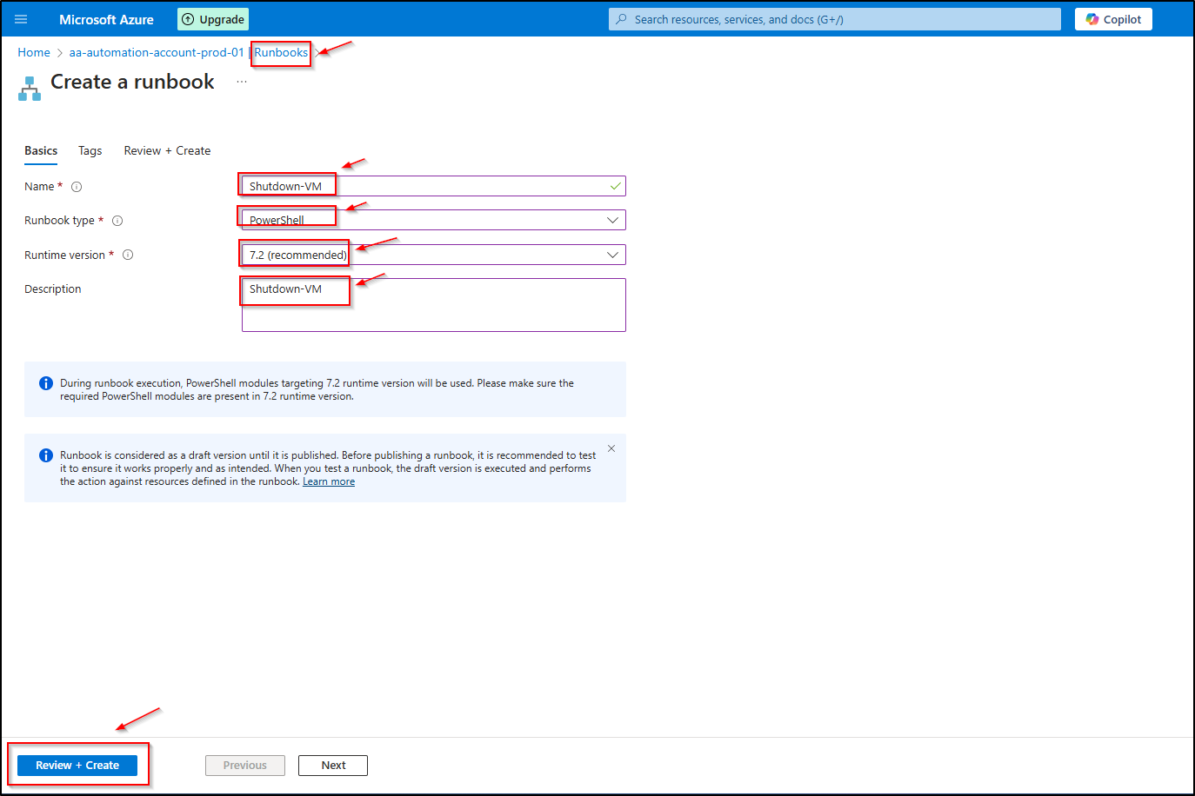Open the ellipsis more options menu

tap(242, 82)
